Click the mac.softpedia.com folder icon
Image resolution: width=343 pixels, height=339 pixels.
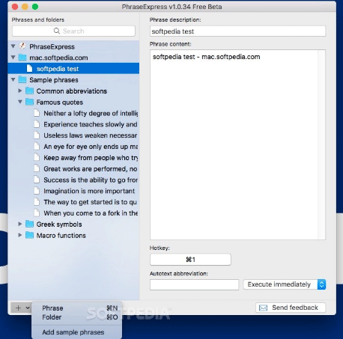click(22, 58)
